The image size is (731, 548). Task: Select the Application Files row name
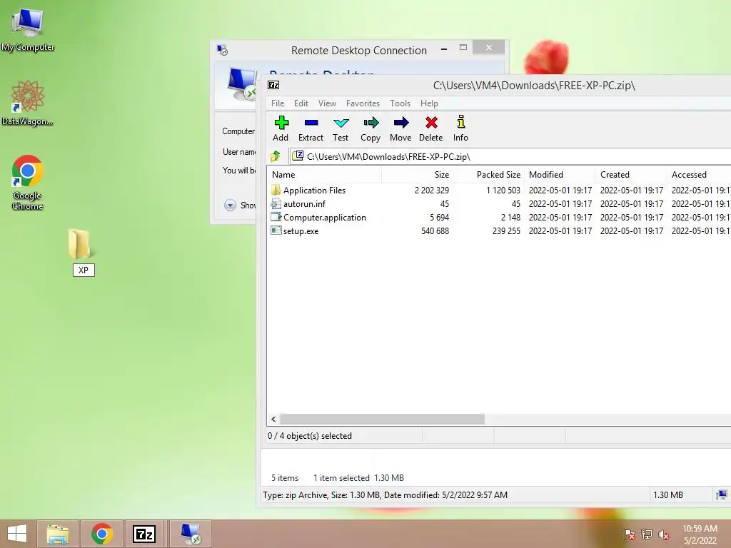tap(314, 190)
